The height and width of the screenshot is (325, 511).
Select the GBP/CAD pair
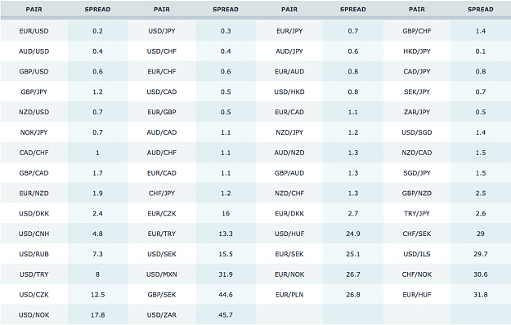pyautogui.click(x=34, y=173)
